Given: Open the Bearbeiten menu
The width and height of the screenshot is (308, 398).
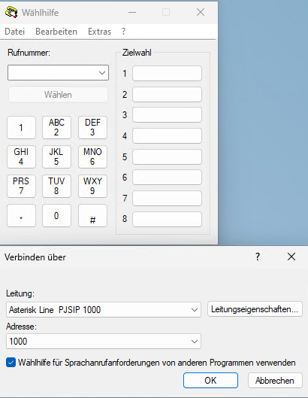Looking at the screenshot, I should (56, 32).
